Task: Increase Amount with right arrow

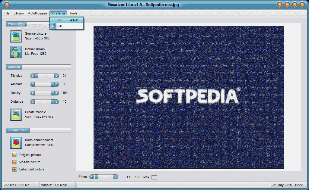Action: click(x=56, y=84)
